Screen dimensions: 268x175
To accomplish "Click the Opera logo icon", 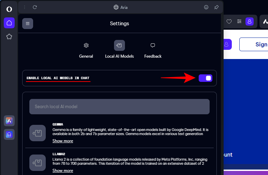I will 9,9.
